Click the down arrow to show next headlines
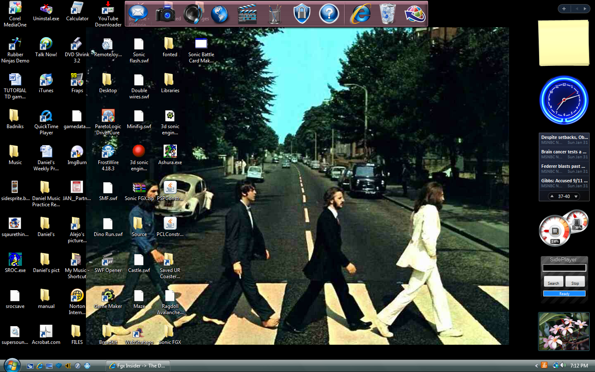595x372 pixels. coord(576,196)
